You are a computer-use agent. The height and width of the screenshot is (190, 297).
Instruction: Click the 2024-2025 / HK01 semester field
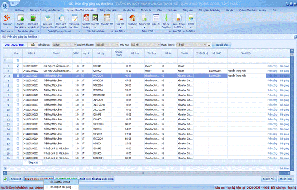tap(15, 45)
